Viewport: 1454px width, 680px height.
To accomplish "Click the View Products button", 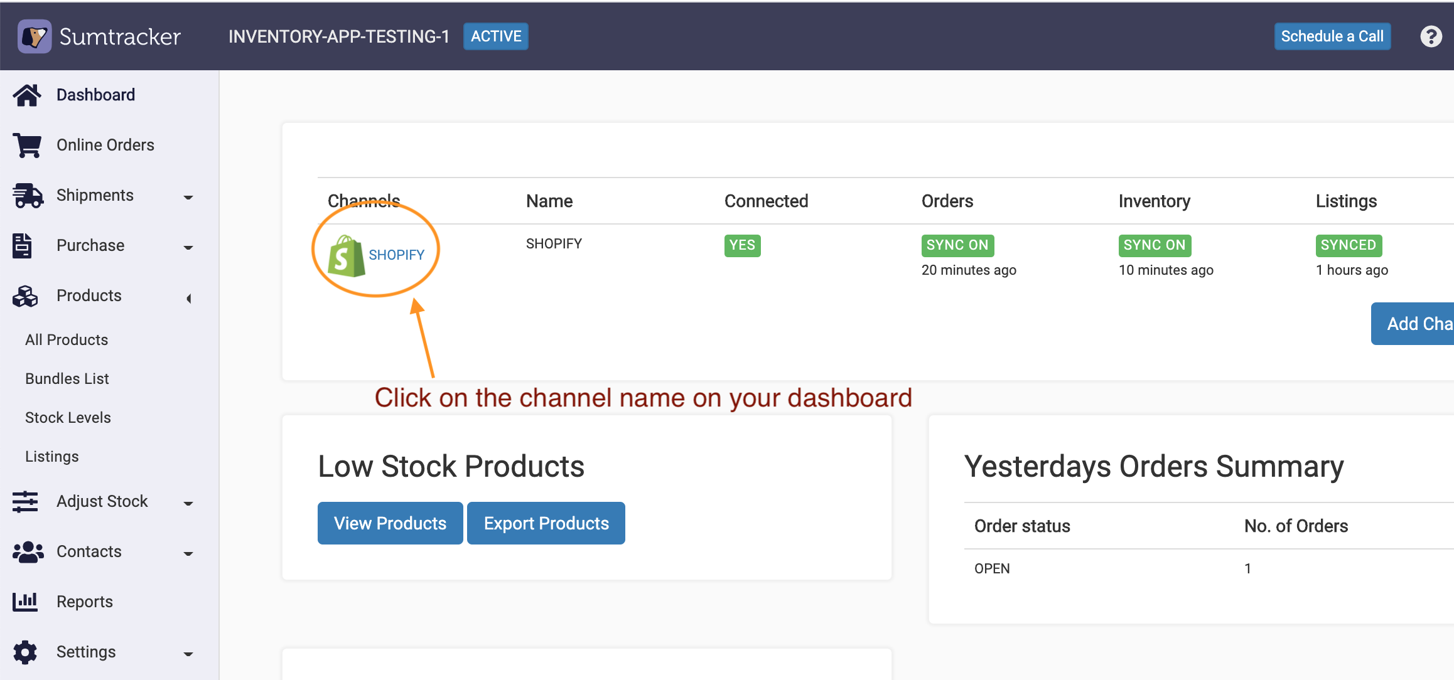I will click(390, 523).
